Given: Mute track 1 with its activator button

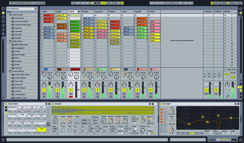Looking at the screenshot, I should 44,90.
